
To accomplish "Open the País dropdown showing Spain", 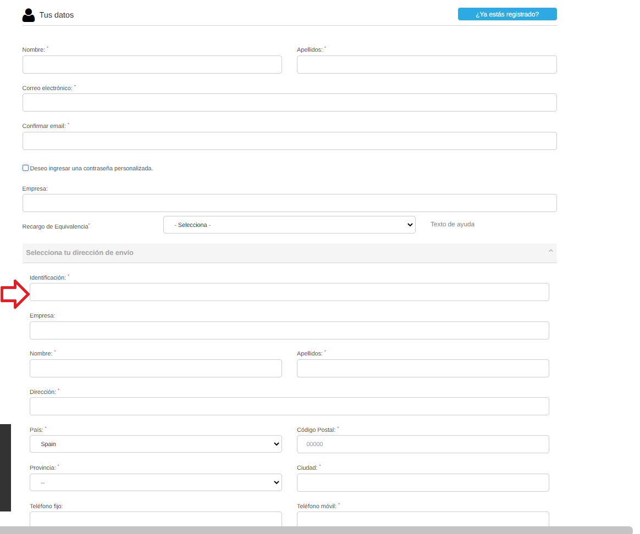I will coord(156,444).
